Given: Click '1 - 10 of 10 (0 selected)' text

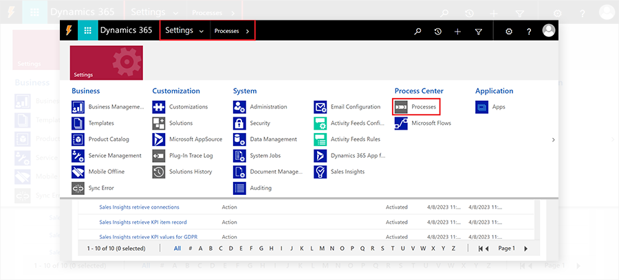Looking at the screenshot, I should [116, 248].
